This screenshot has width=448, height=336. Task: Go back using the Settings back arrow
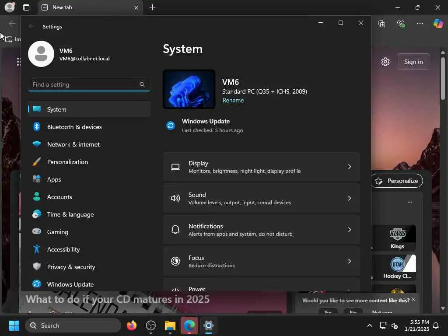pos(31,26)
